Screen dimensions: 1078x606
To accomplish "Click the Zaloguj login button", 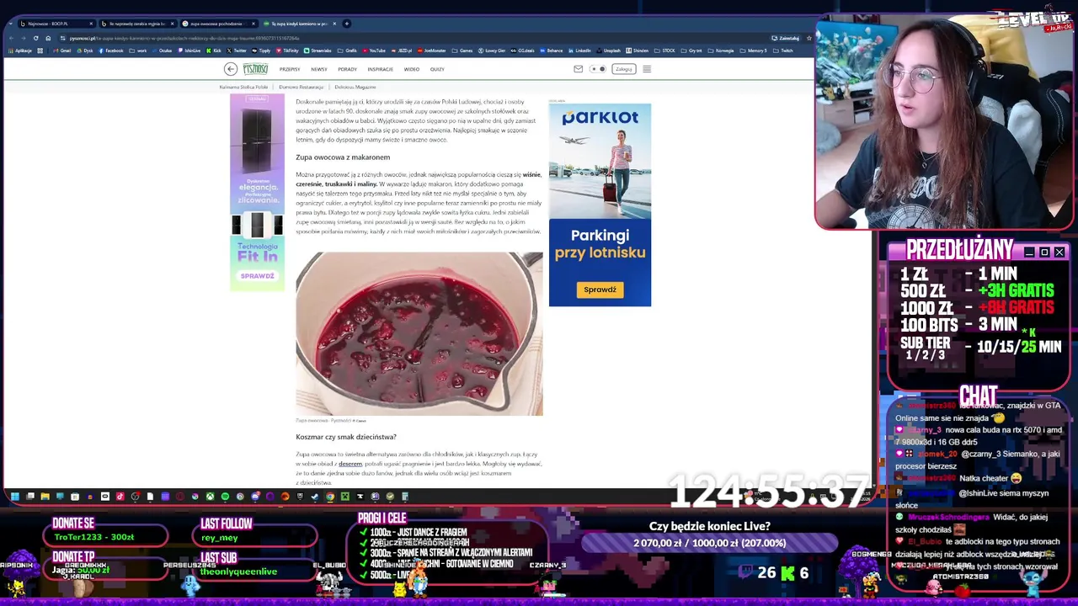I will point(623,69).
